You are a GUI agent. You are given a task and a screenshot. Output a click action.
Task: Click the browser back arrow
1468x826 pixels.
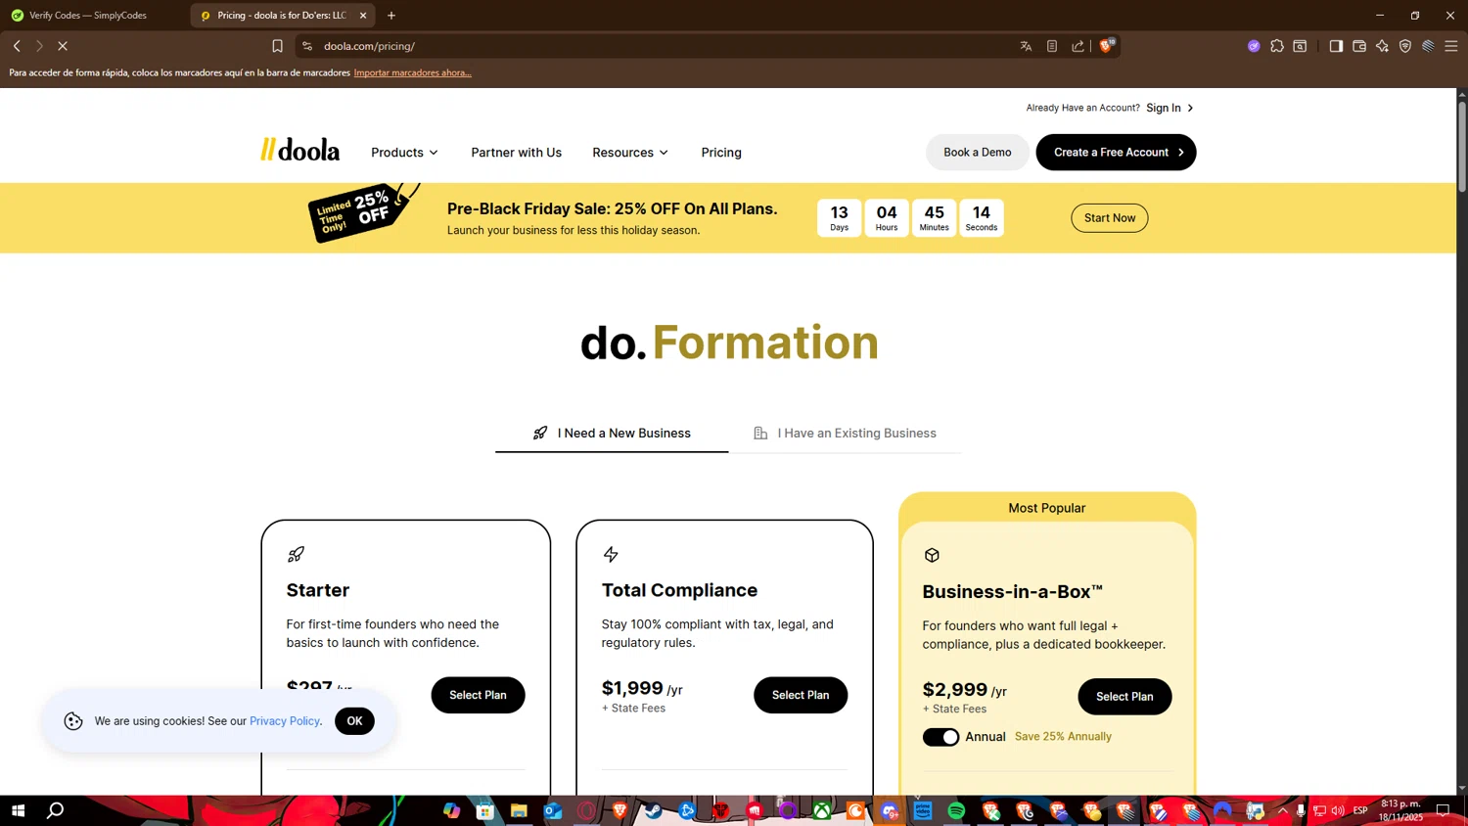tap(17, 46)
